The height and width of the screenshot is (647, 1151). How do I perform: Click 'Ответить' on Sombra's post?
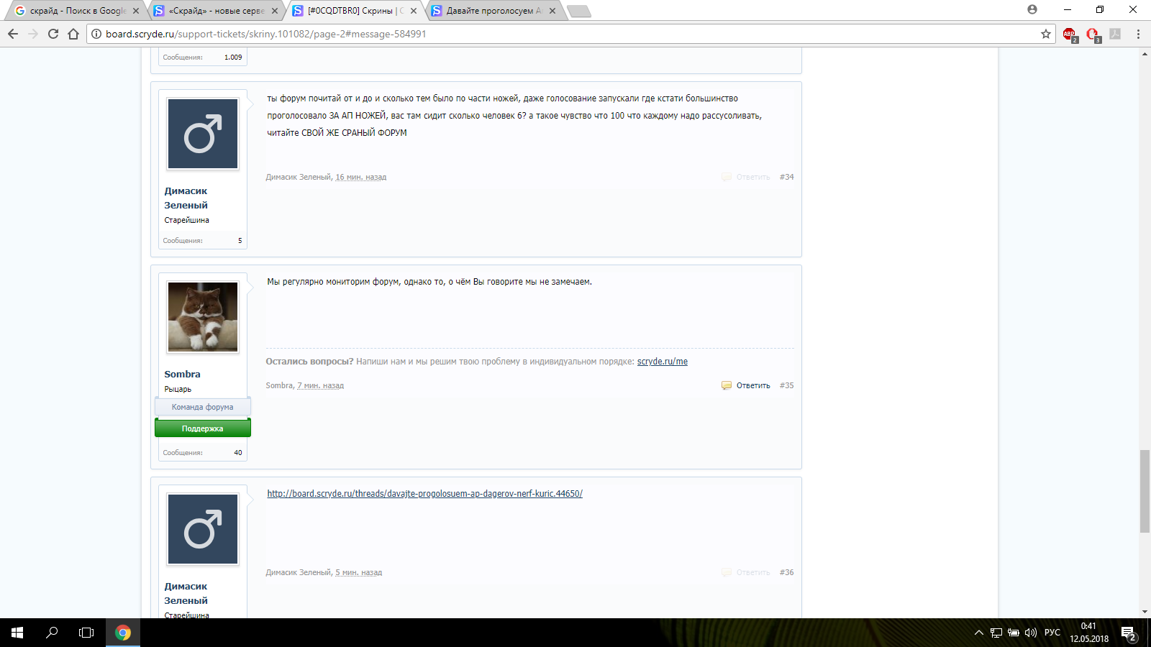[x=752, y=385]
